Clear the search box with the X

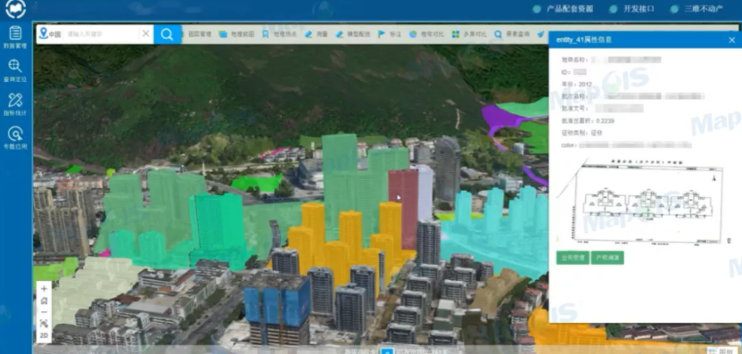tap(145, 34)
